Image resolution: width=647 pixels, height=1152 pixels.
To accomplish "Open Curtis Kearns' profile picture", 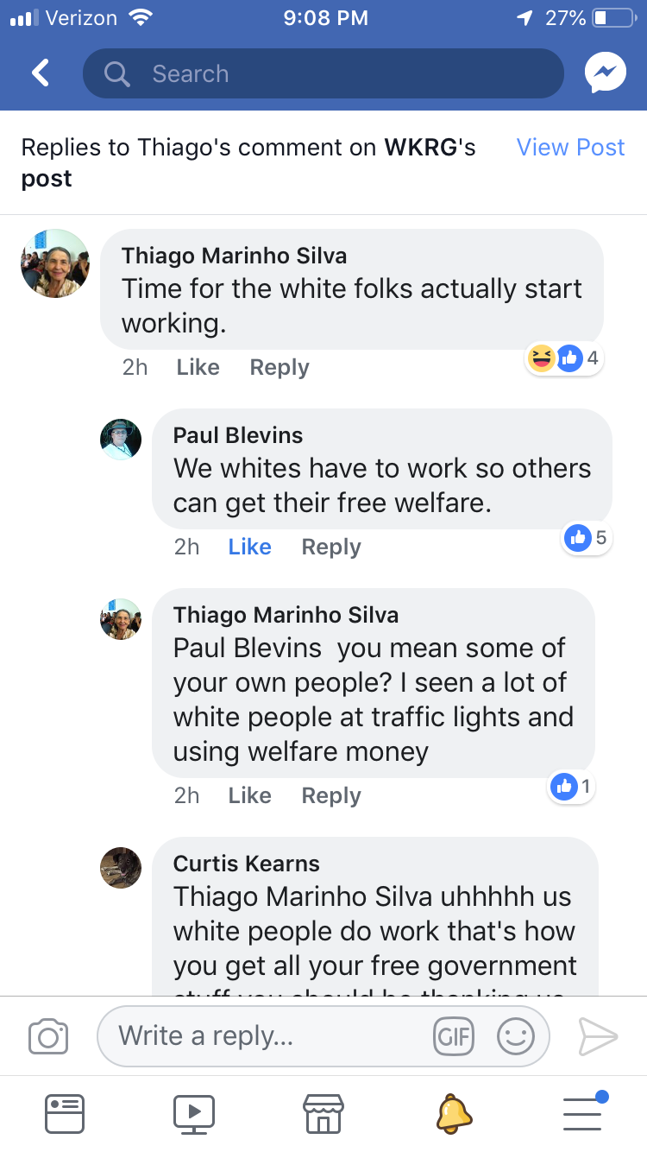I will pyautogui.click(x=121, y=868).
